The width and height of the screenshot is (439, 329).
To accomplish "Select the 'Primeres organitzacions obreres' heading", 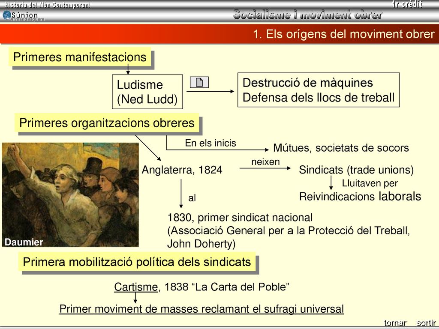I will tap(107, 123).
